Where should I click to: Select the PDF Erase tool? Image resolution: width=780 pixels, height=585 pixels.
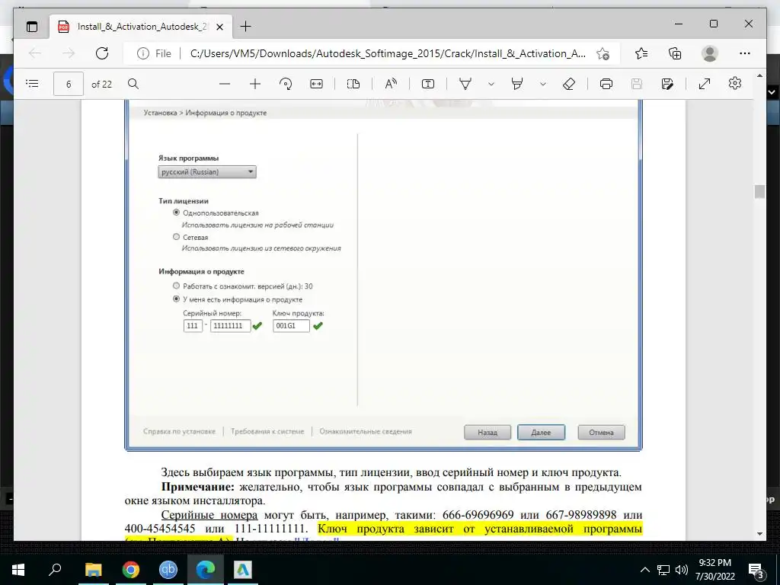[569, 84]
